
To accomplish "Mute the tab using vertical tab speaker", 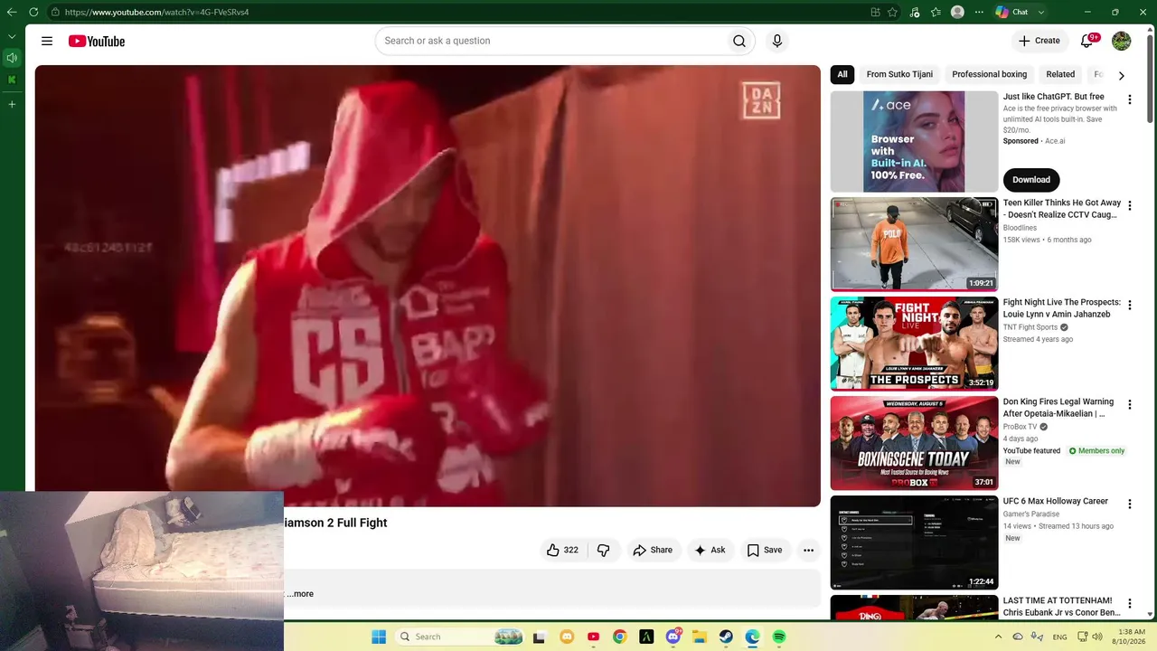I will point(12,58).
